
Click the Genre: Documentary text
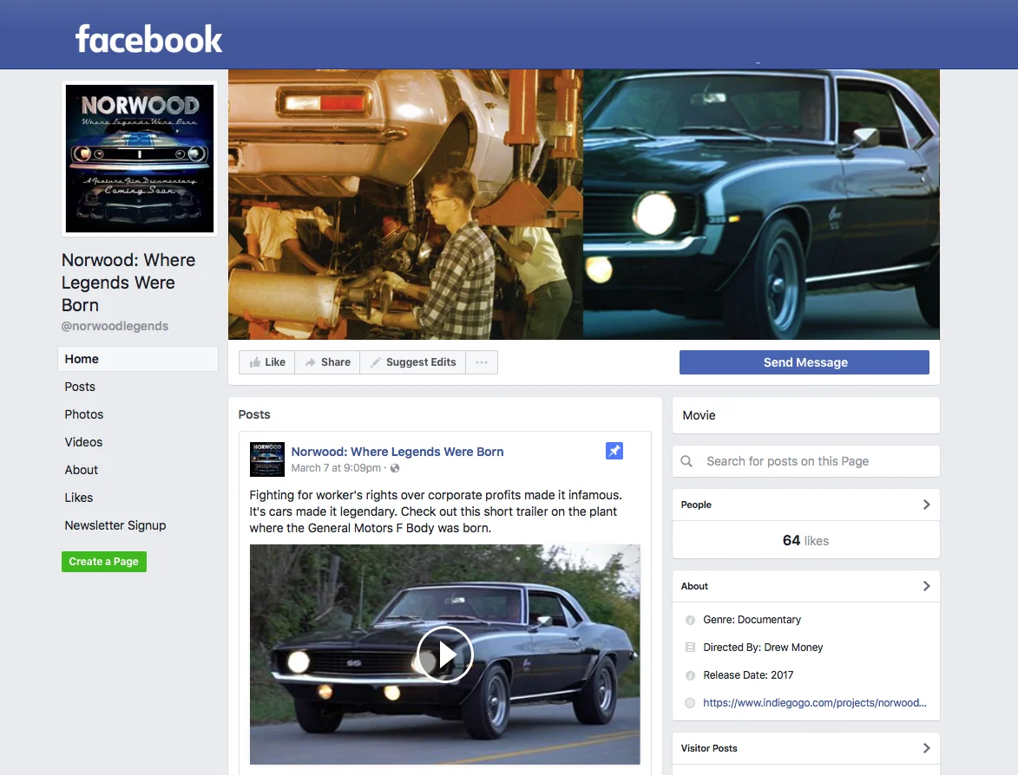click(752, 620)
